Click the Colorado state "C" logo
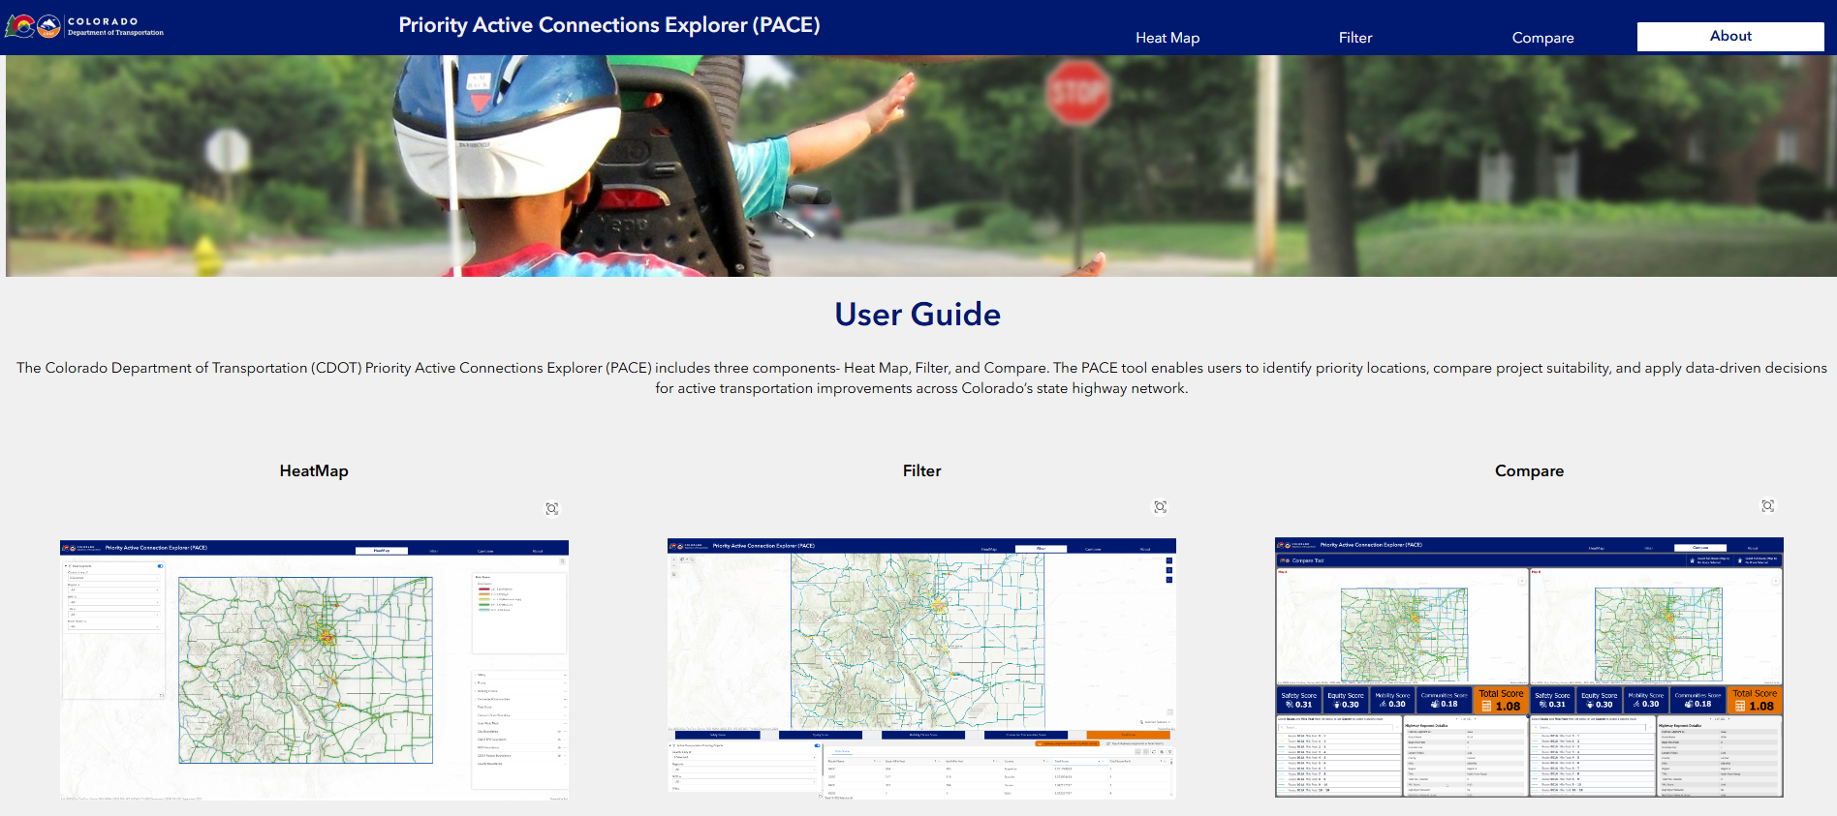This screenshot has height=816, width=1837. 20,26
